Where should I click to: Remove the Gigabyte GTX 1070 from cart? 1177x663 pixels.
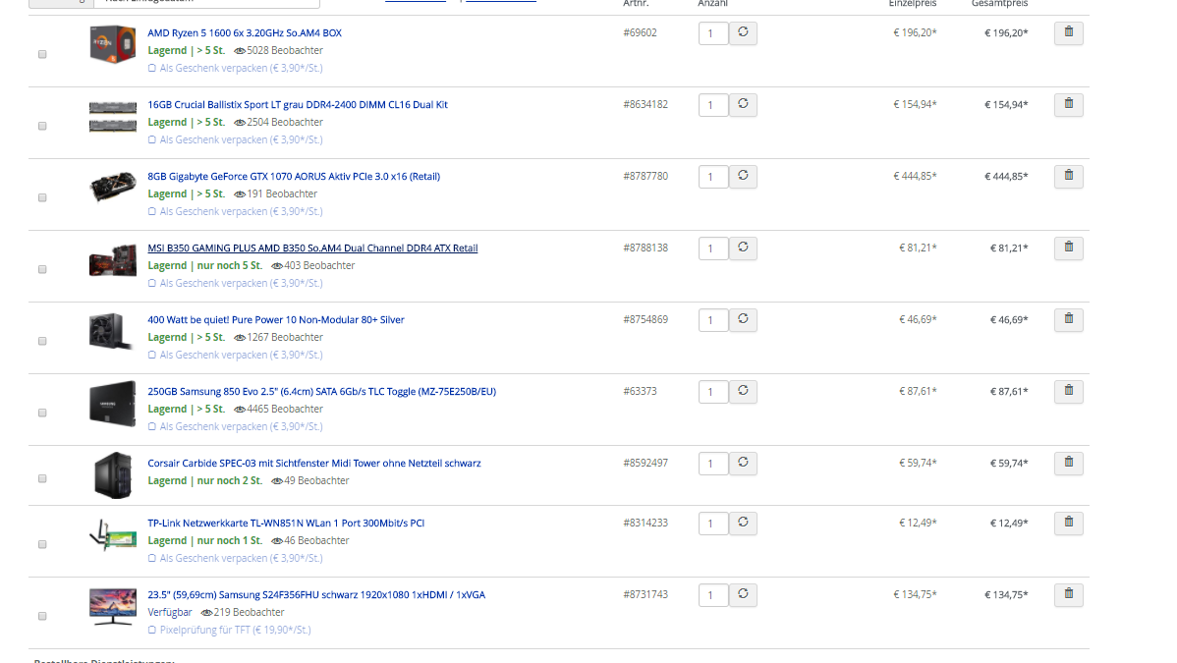pos(1068,176)
